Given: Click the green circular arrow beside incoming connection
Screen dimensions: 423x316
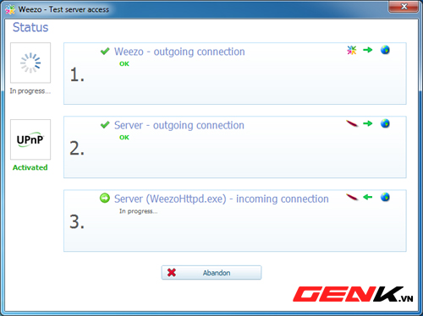Looking at the screenshot, I should 105,198.
